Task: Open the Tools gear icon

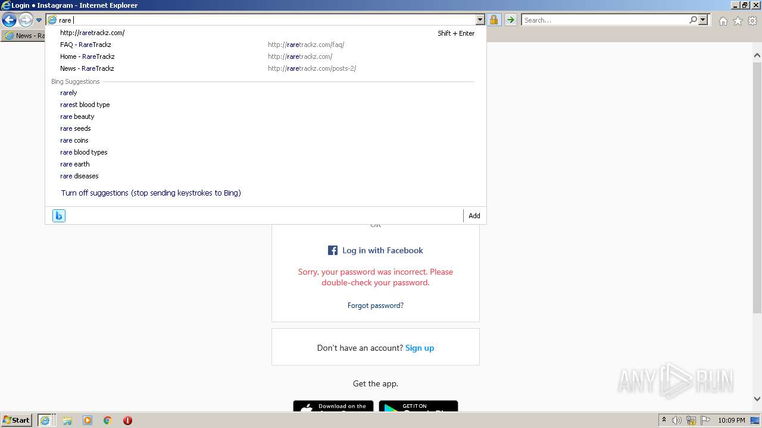Action: click(x=752, y=21)
